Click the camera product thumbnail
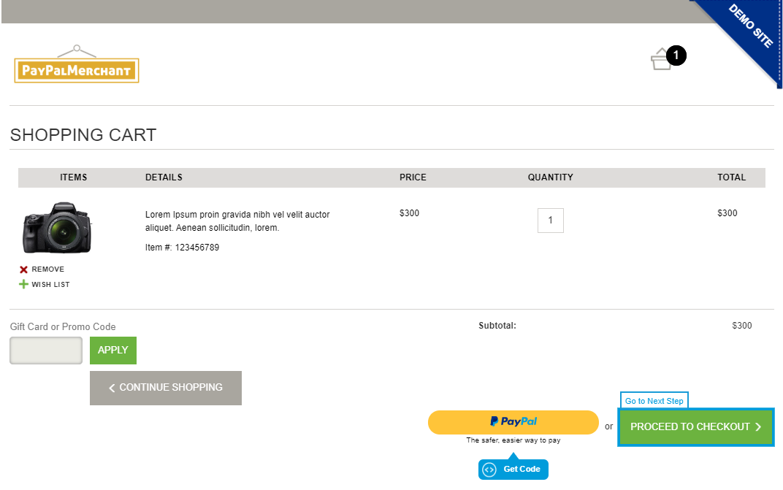This screenshot has width=783, height=490. (57, 228)
